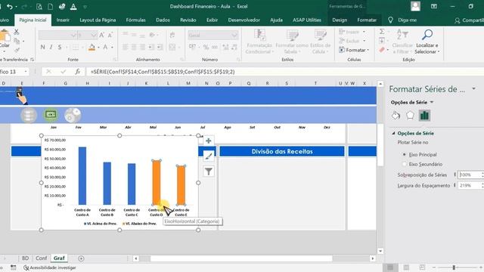Click the Formatar cells icon in the Células group

click(x=342, y=50)
